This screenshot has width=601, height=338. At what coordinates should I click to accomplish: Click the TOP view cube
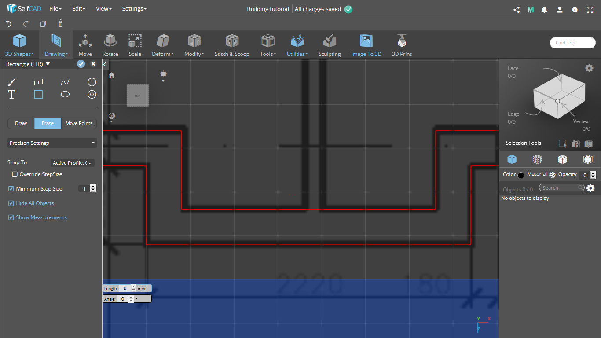(x=138, y=96)
